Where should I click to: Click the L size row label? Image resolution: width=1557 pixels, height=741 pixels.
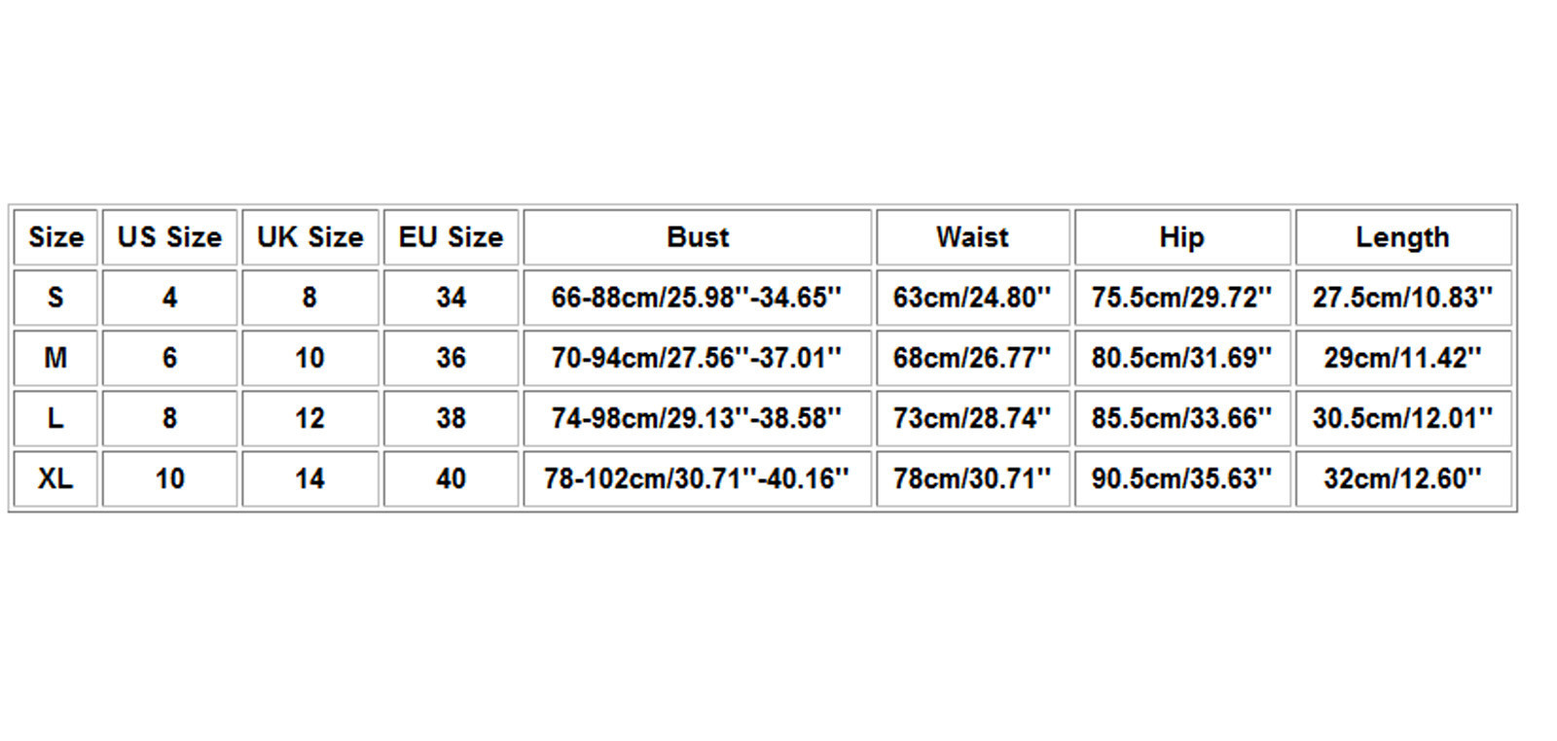[x=55, y=418]
